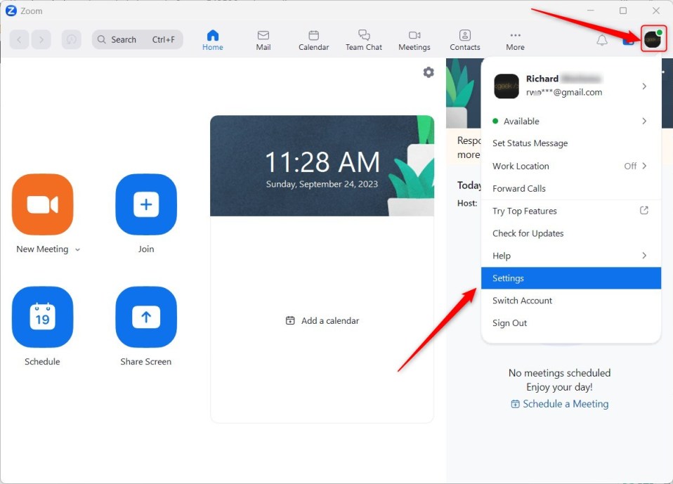Image resolution: width=673 pixels, height=484 pixels.
Task: Start a New Meeting with orange camera icon
Action: coord(42,204)
